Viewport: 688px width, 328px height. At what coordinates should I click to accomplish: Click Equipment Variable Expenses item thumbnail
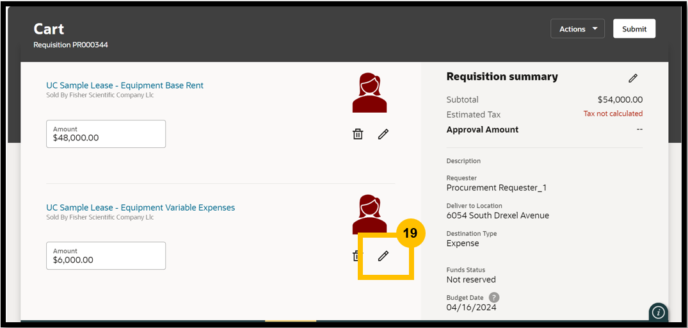tap(369, 214)
